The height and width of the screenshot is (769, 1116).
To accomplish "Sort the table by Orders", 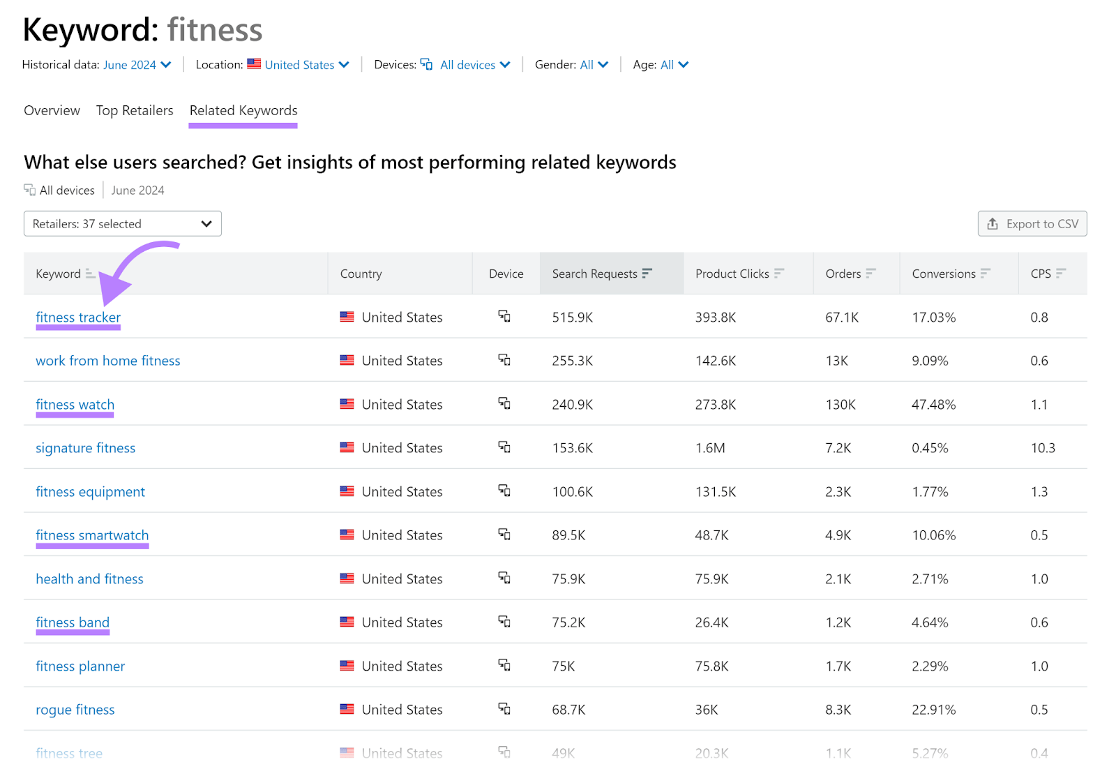I will pyautogui.click(x=871, y=274).
